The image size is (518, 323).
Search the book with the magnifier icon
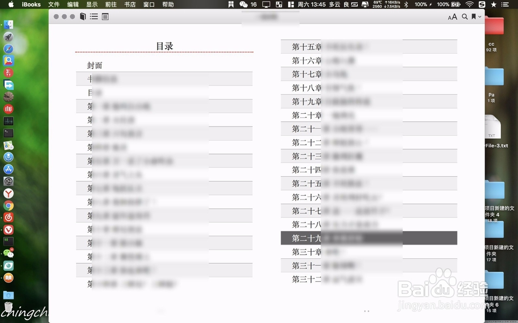(465, 17)
